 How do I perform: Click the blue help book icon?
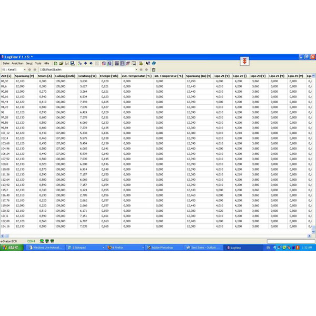point(154,64)
